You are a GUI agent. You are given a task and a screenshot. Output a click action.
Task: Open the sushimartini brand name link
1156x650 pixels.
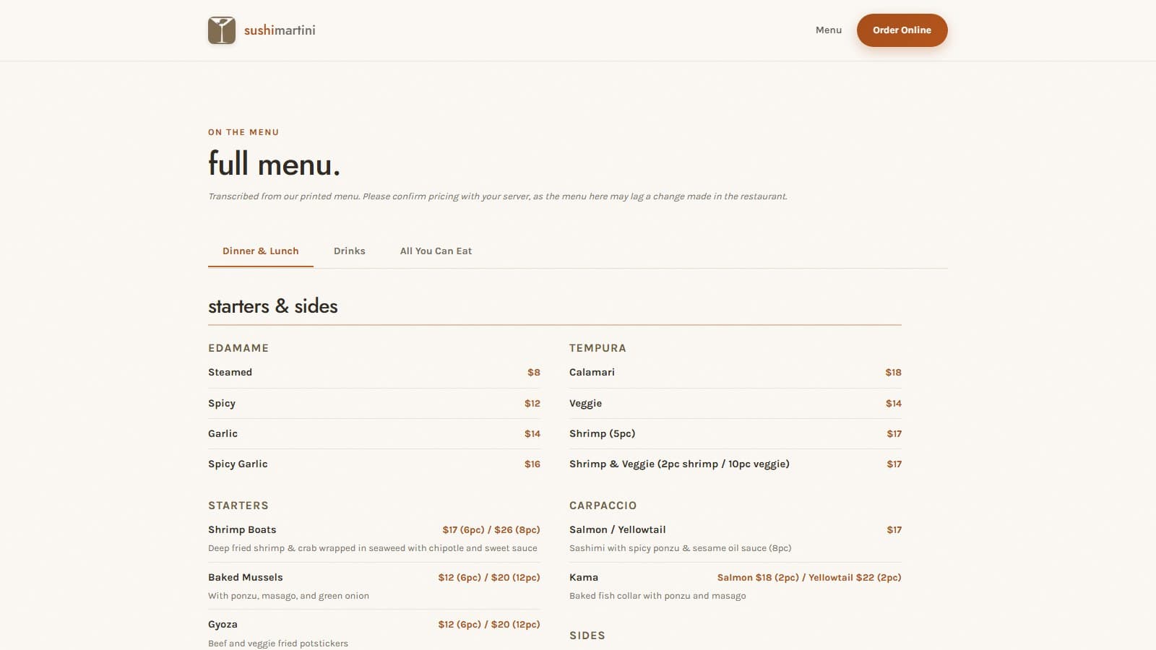pyautogui.click(x=280, y=30)
